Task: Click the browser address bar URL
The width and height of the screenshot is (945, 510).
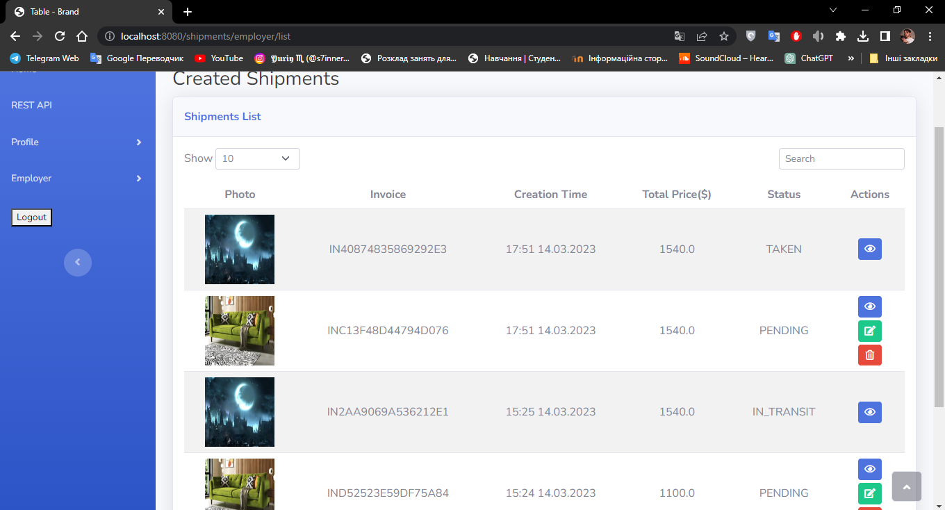Action: [206, 36]
